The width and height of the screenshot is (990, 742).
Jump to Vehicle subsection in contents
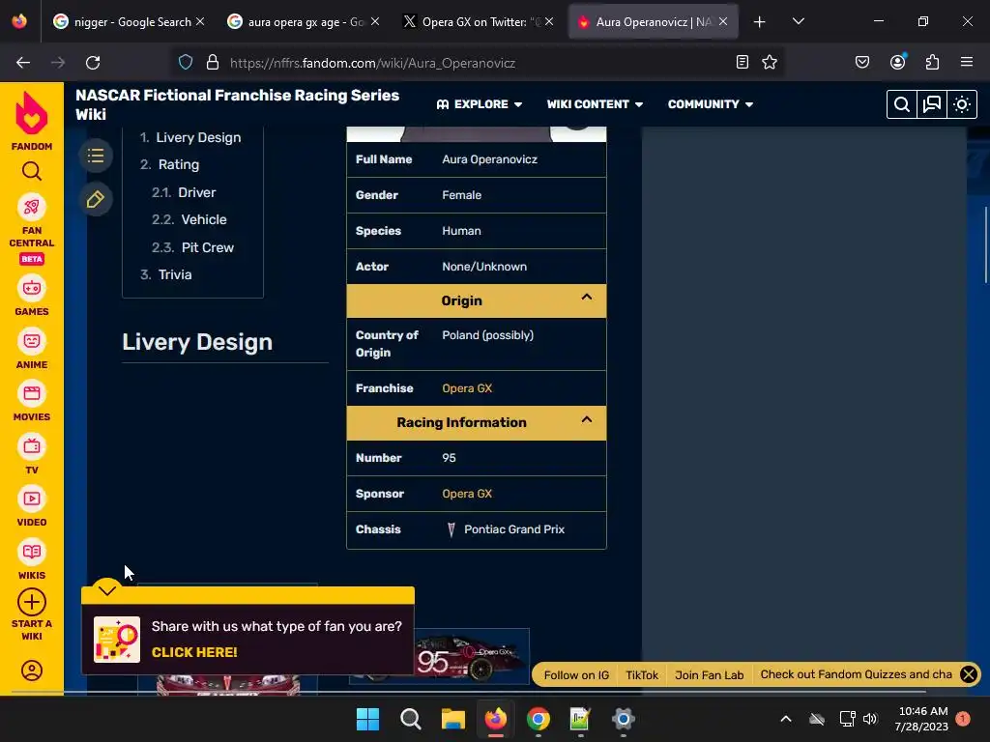(x=203, y=219)
